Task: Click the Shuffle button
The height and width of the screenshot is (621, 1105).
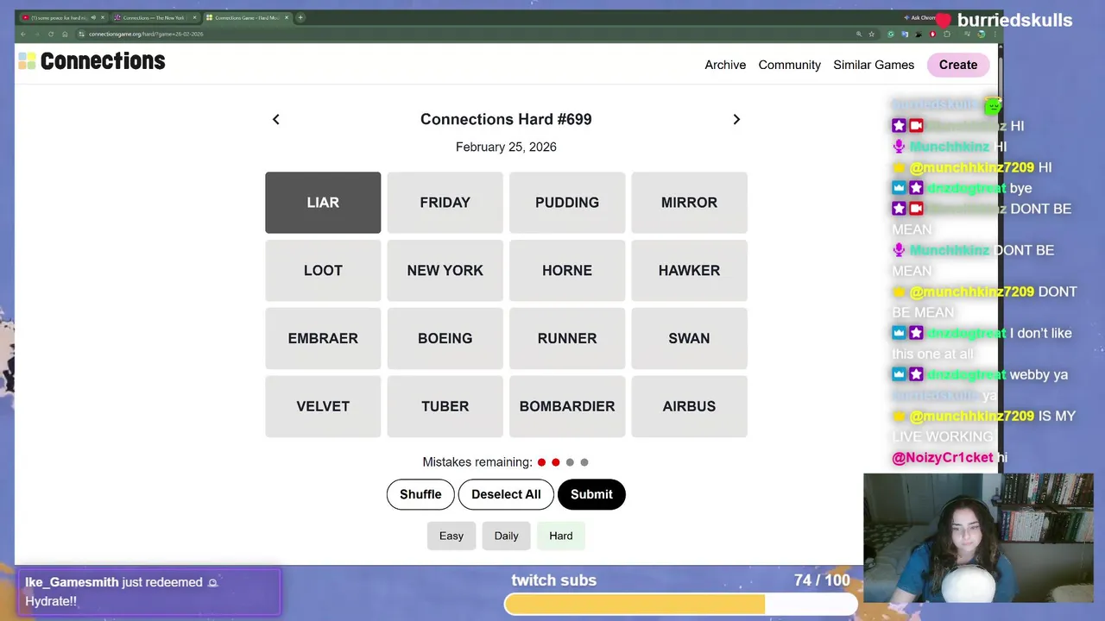Action: [x=420, y=494]
